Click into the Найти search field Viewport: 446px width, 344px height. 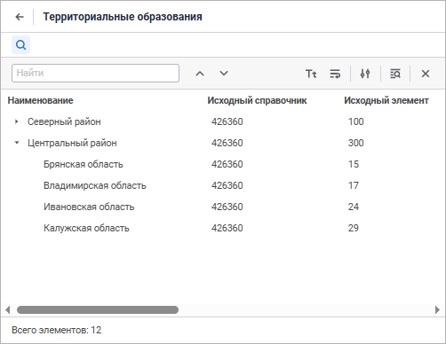(95, 73)
